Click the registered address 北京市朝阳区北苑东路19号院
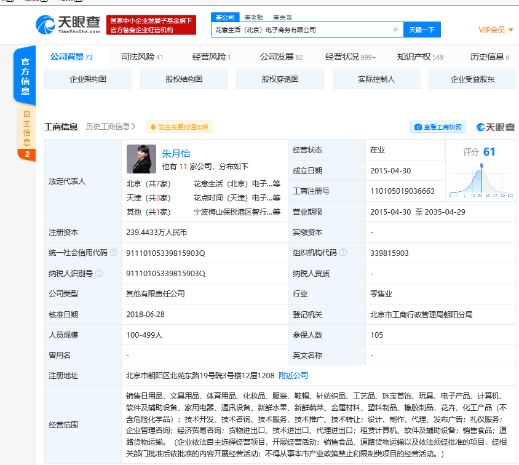The height and width of the screenshot is (465, 519). 200,376
